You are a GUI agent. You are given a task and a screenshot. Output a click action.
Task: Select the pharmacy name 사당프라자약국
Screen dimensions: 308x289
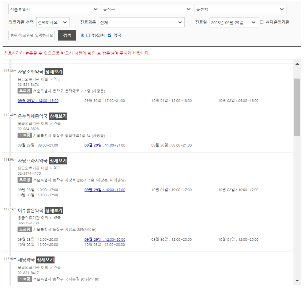[33, 161]
